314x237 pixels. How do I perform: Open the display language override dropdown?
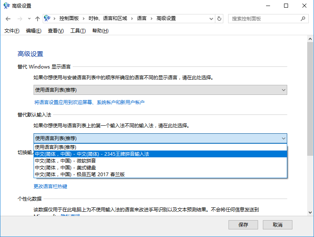[160, 90]
